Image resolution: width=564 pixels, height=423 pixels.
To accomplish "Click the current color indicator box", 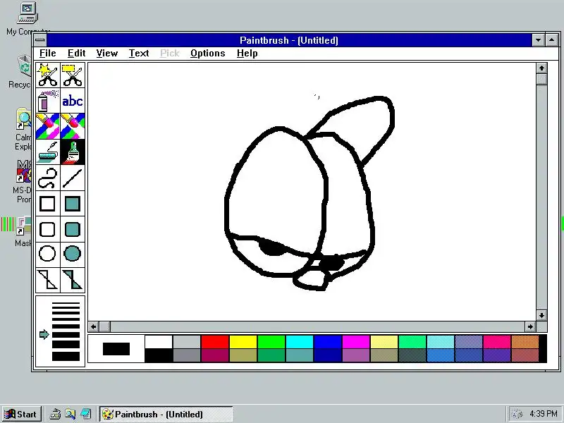I will click(x=116, y=349).
